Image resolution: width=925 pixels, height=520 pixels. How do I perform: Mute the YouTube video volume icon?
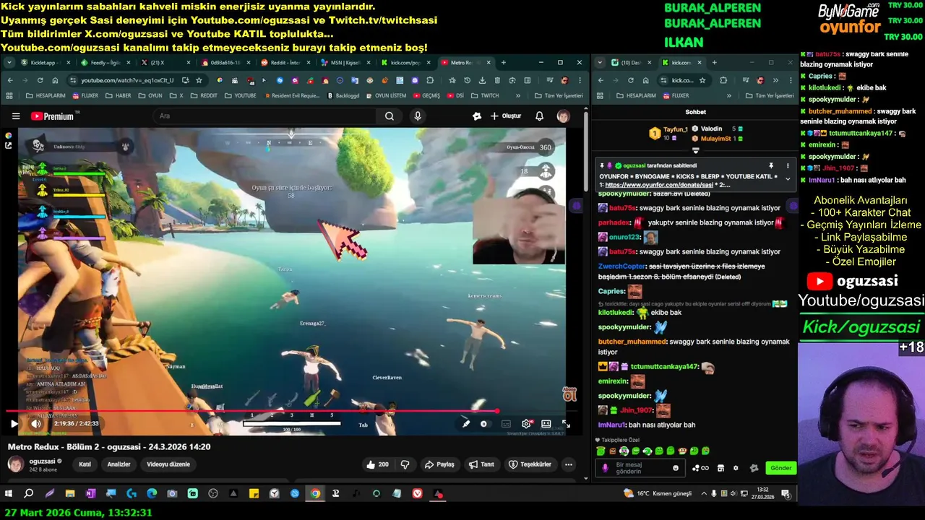(x=35, y=424)
